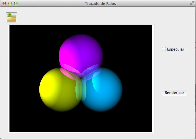Open scene file with the folder icon
The height and width of the screenshot is (139, 196).
click(11, 18)
